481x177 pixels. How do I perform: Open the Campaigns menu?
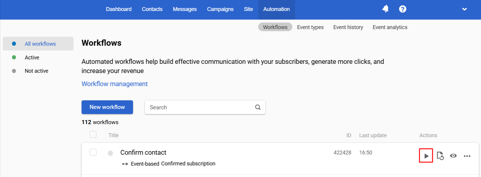pos(220,9)
